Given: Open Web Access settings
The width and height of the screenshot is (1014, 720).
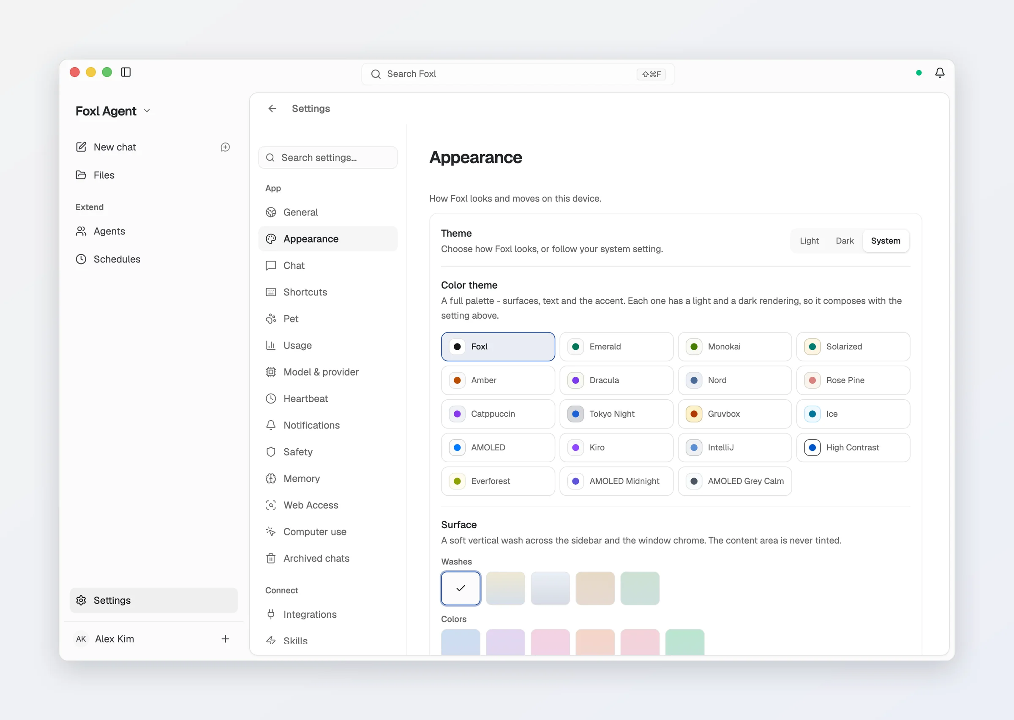Looking at the screenshot, I should [x=328, y=505].
